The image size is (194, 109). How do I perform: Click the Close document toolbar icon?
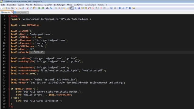pyautogui.click(x=16, y=8)
